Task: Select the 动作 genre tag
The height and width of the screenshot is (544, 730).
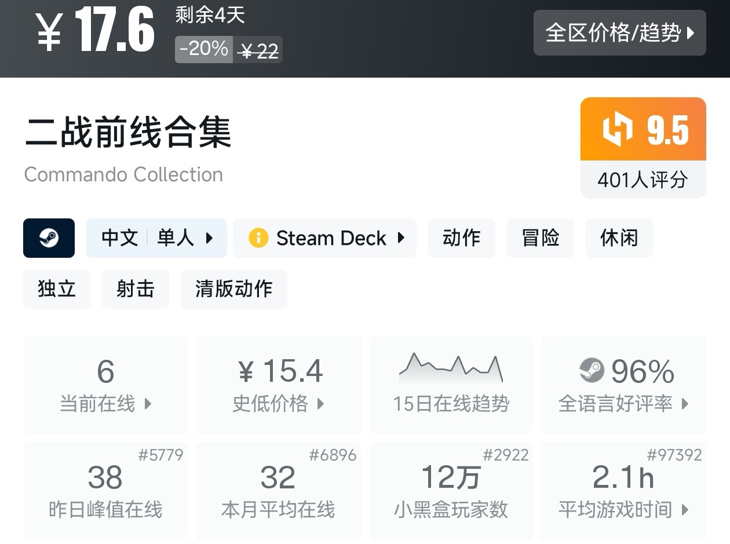Action: (x=461, y=238)
